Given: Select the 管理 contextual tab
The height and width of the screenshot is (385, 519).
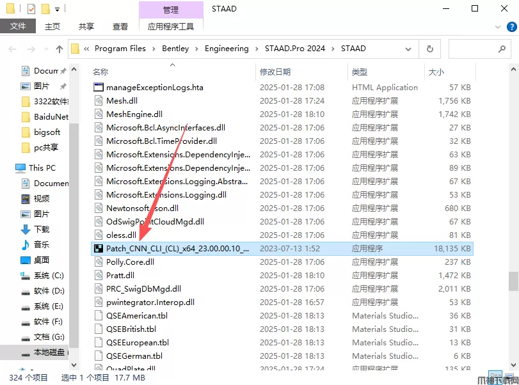Looking at the screenshot, I should pyautogui.click(x=171, y=10).
